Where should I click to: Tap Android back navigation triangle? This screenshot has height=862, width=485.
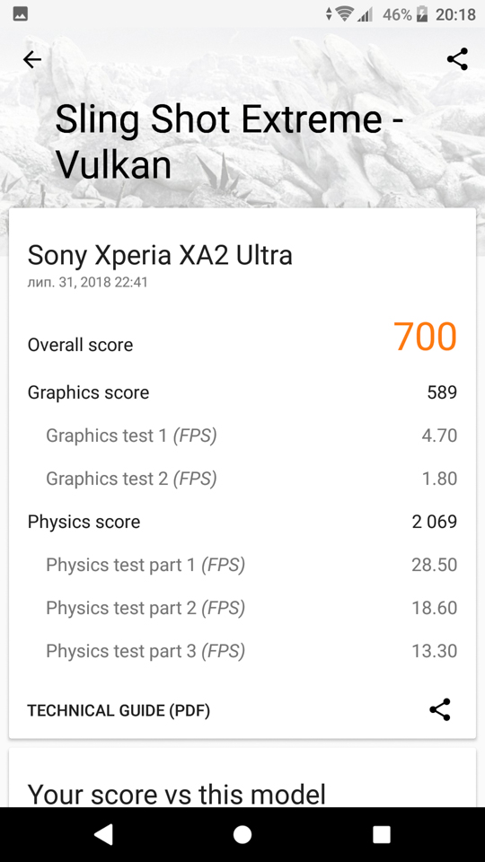pos(103,834)
